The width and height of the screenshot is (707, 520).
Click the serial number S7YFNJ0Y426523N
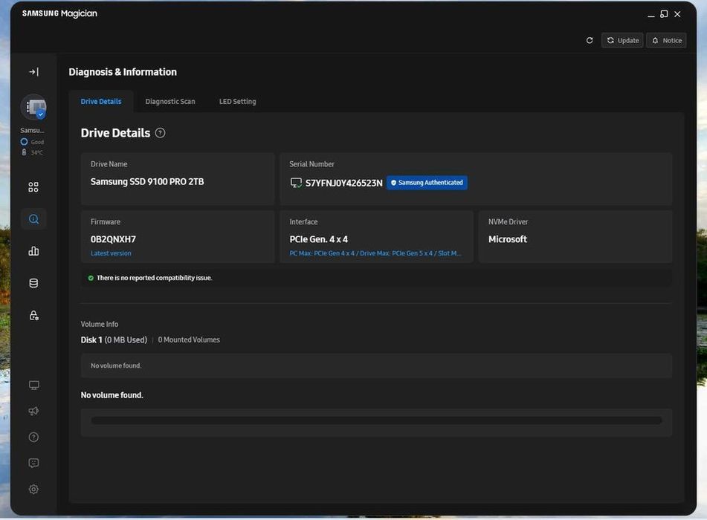click(x=344, y=183)
